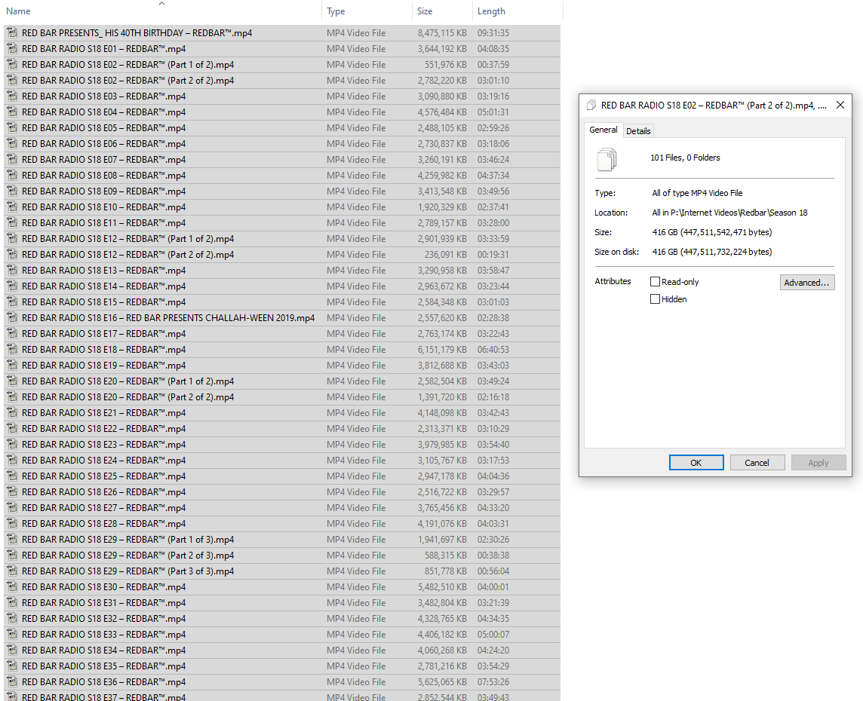Select file S18 E20 Part 2 of 2
This screenshot has height=701, width=863.
[x=282, y=397]
